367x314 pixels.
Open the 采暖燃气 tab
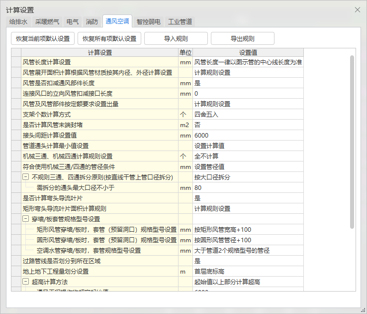pyautogui.click(x=47, y=22)
